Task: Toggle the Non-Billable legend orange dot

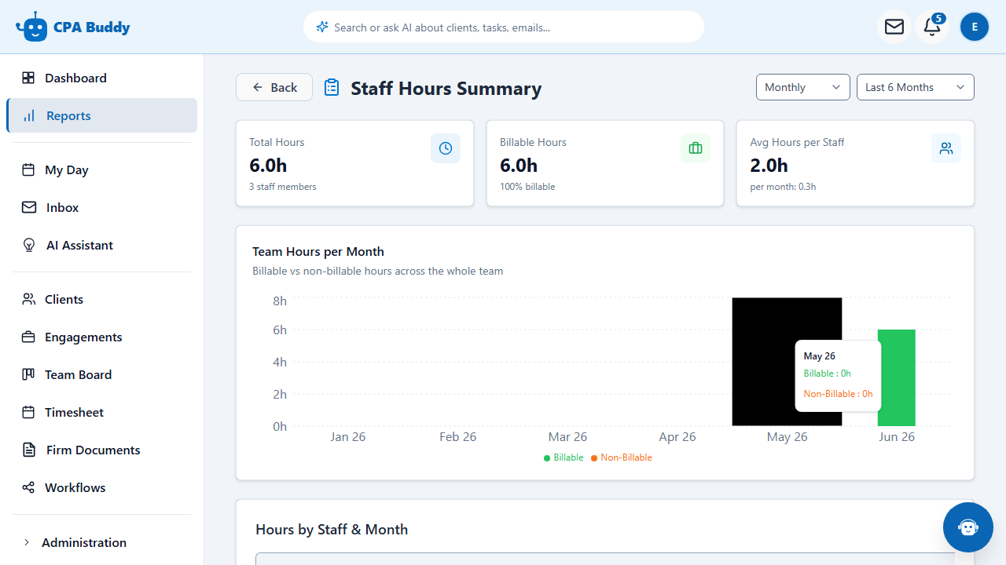Action: (594, 458)
